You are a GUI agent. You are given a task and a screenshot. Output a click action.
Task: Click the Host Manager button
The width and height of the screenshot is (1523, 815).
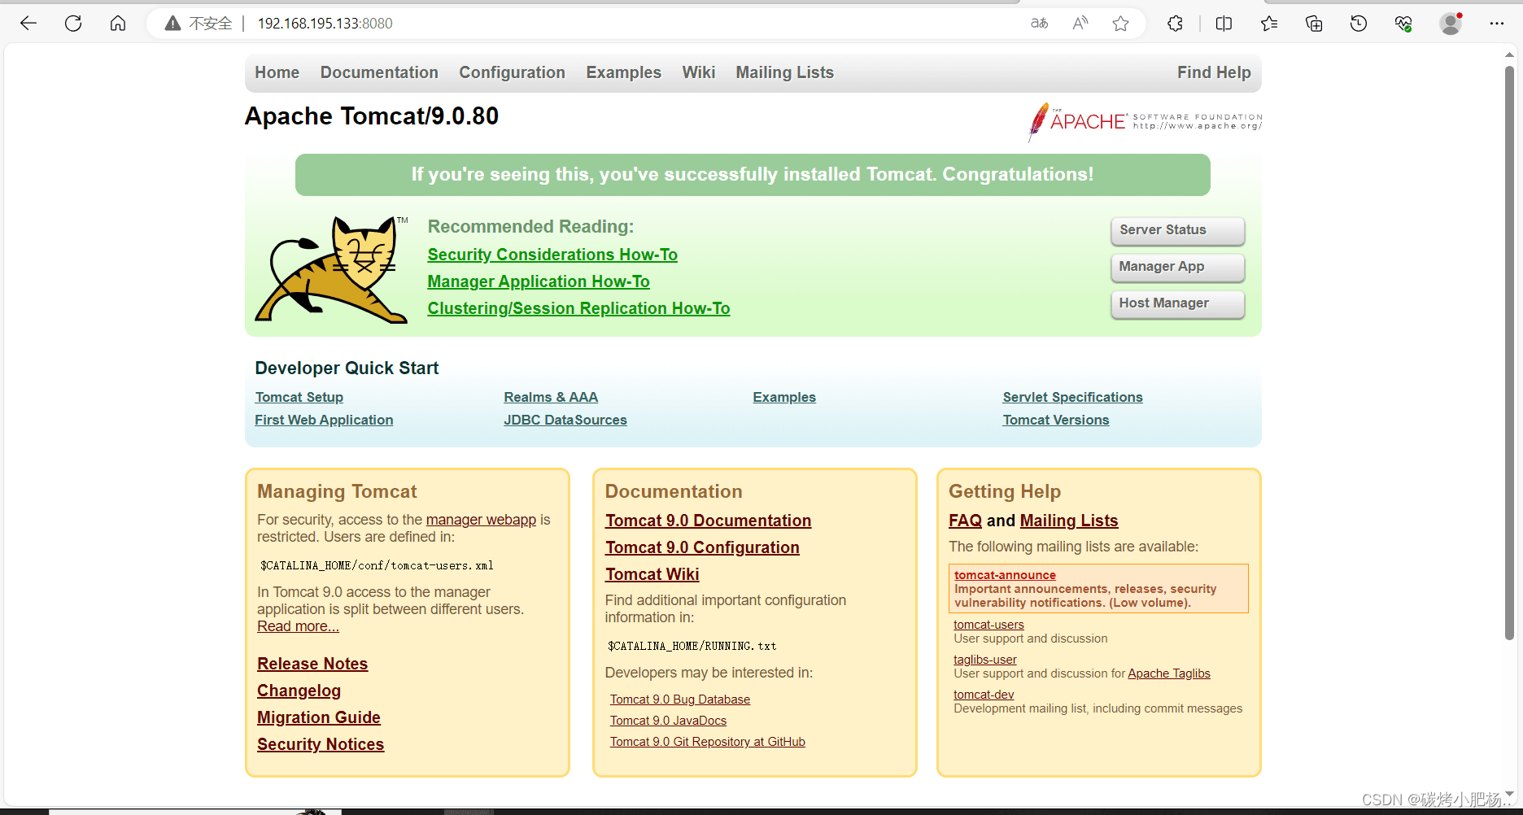[x=1177, y=303]
